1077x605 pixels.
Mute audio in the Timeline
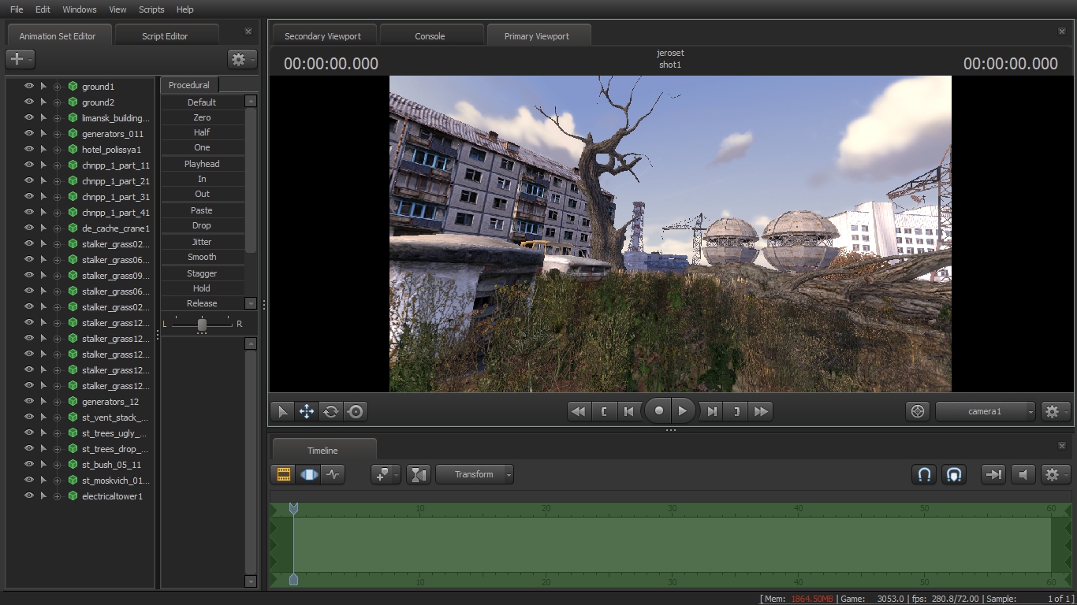coord(1023,474)
